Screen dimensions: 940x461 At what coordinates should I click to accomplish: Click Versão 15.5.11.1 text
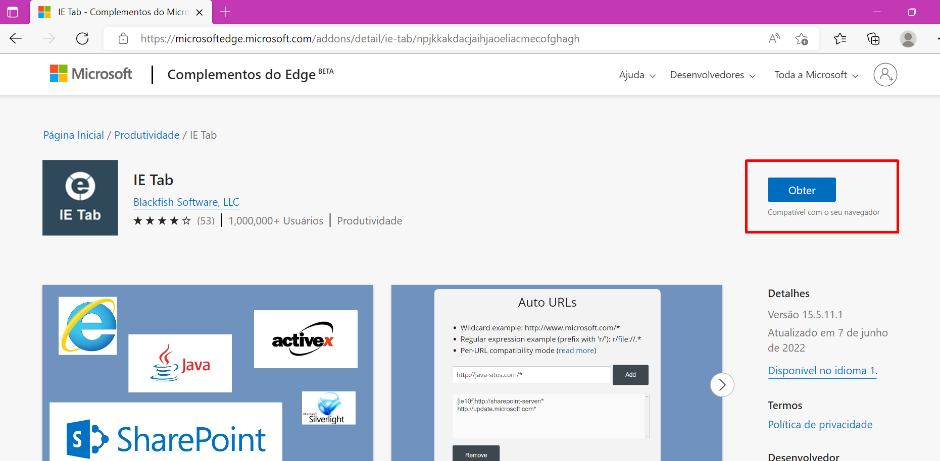coord(805,315)
